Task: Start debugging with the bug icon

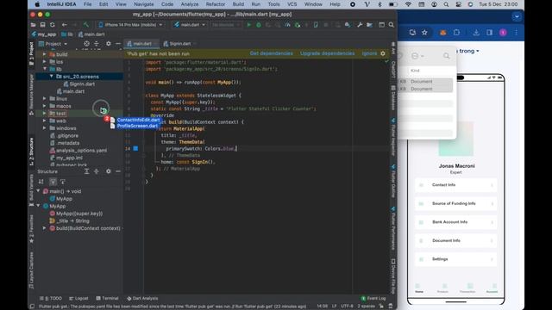Action: point(259,25)
